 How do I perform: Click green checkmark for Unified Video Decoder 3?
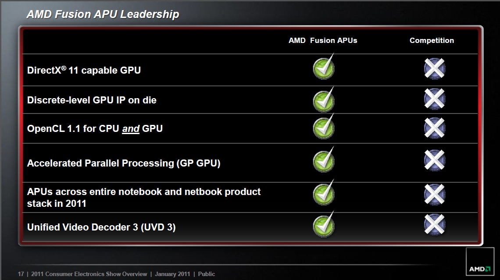point(324,224)
